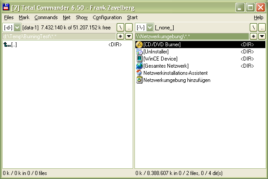This screenshot has width=268, height=179.
Task: Click the CD/DVD Burner disc icon
Action: point(139,45)
